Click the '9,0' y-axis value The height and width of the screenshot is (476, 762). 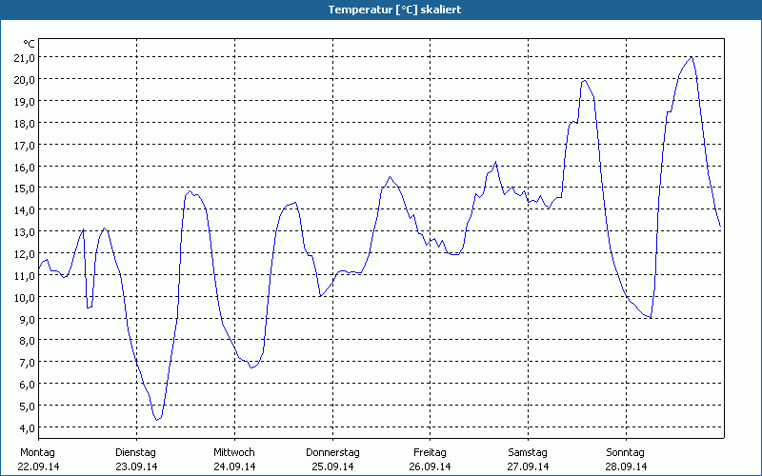tap(28, 319)
